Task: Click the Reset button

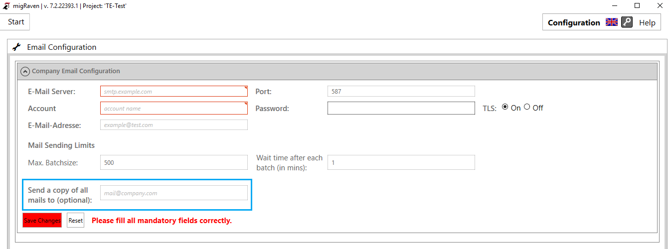Action: [x=76, y=220]
